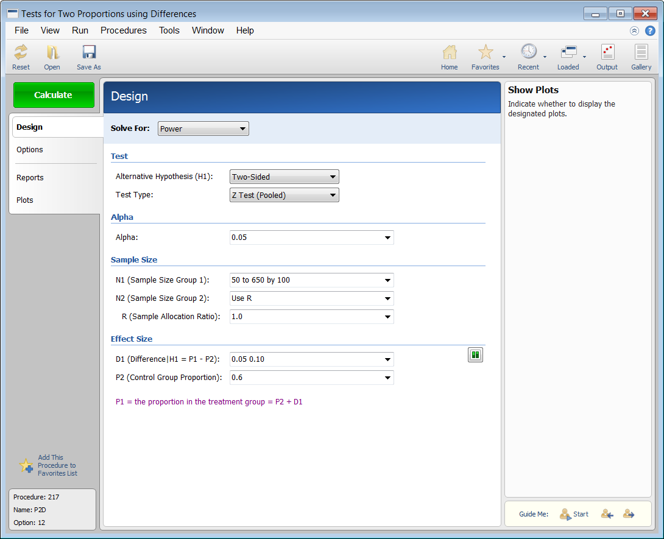
Task: Click the P2 Control Group Proportion field
Action: (312, 378)
